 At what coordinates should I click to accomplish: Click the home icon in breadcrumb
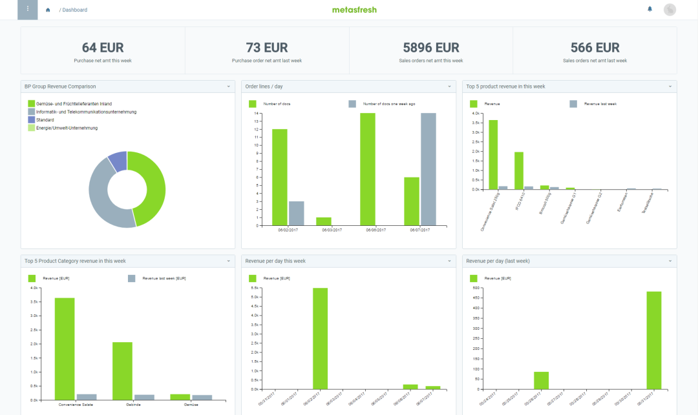pos(48,10)
